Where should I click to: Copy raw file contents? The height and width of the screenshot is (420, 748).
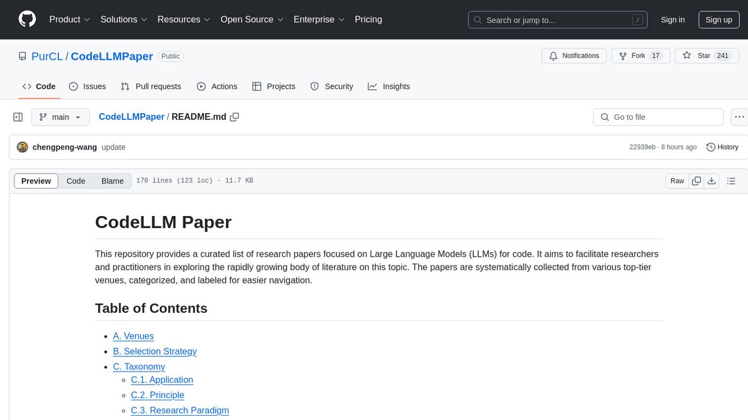(x=696, y=181)
